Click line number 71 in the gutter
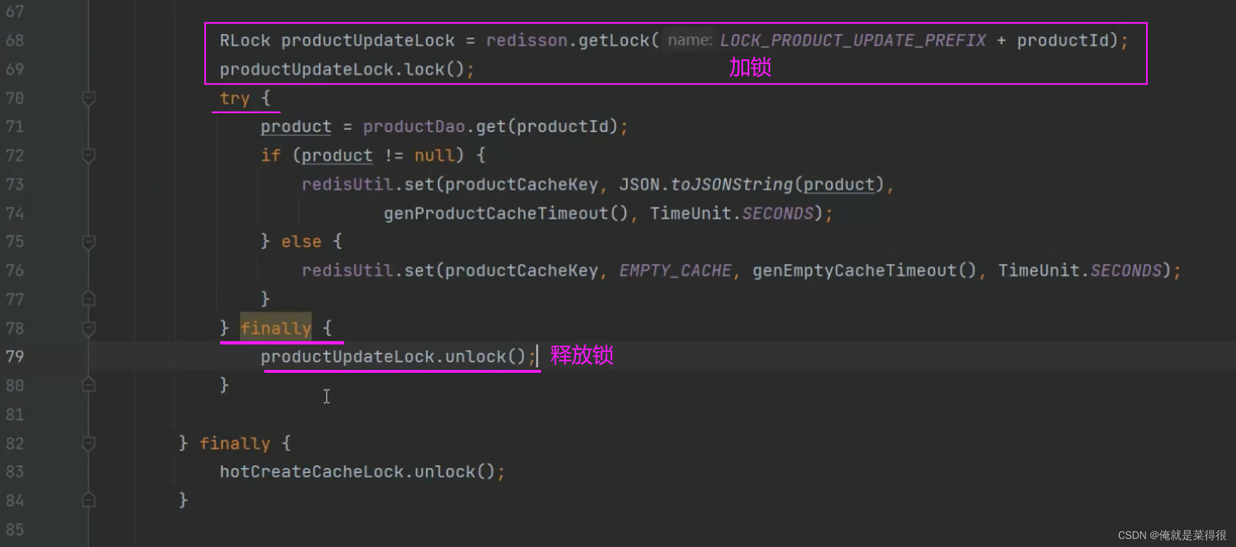The width and height of the screenshot is (1236, 547). [x=15, y=126]
